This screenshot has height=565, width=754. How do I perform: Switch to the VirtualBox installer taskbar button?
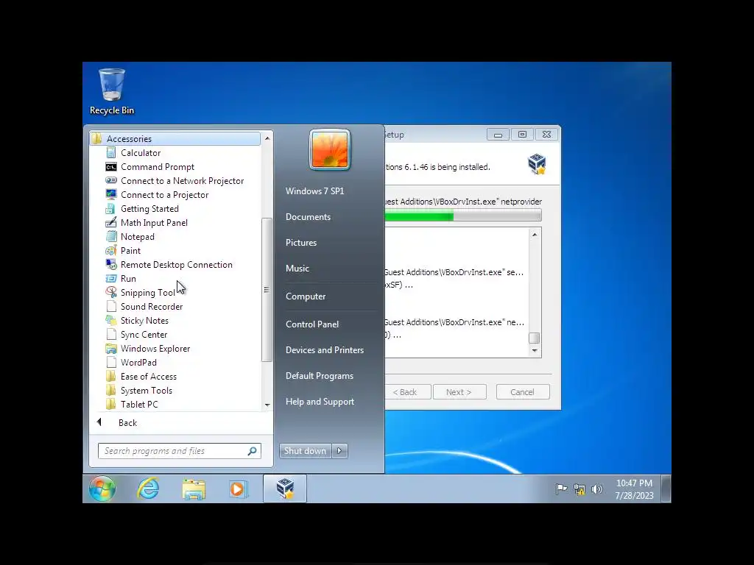[x=285, y=488]
